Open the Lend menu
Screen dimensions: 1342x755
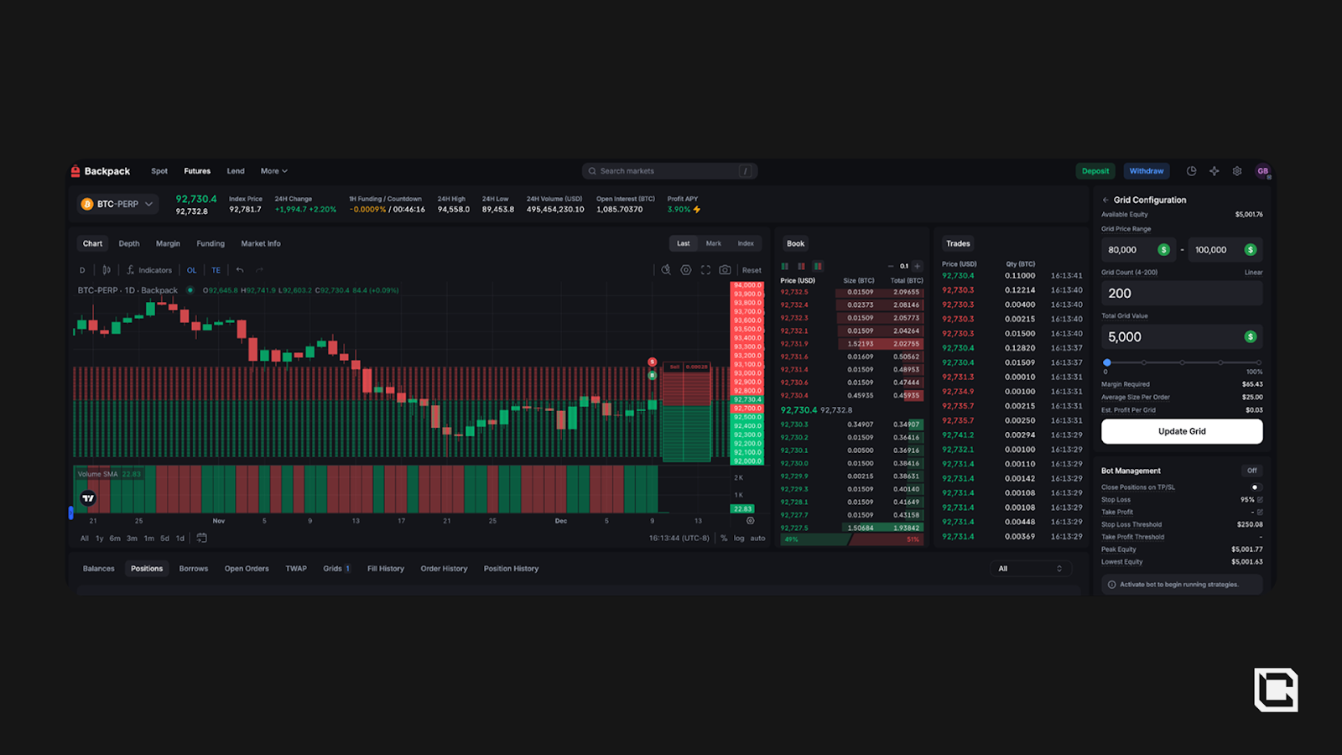(x=236, y=171)
